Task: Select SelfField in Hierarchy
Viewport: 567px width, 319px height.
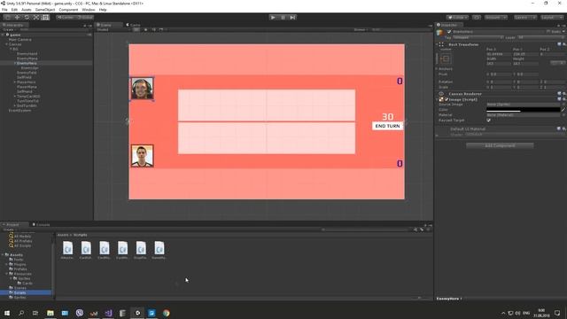Action: click(24, 77)
